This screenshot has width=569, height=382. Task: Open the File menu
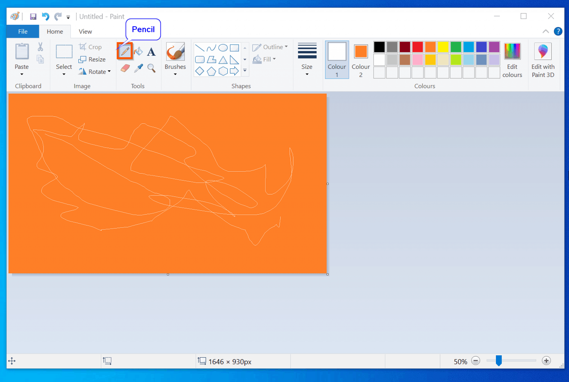pos(22,31)
